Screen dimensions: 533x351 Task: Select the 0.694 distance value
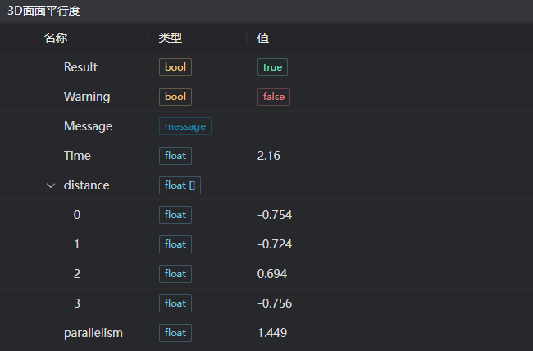pos(272,274)
